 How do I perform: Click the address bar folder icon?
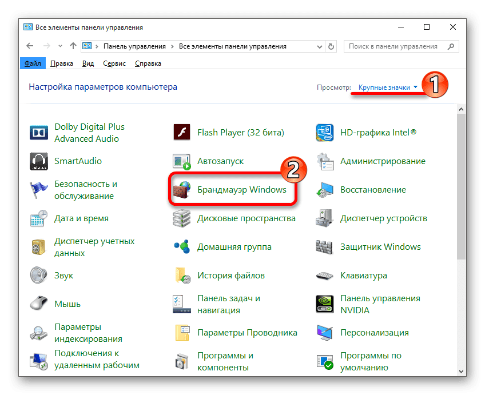click(87, 46)
